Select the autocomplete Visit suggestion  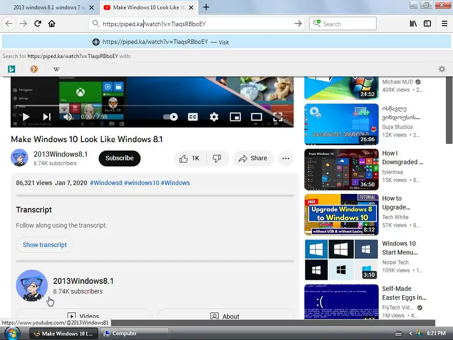pyautogui.click(x=226, y=42)
